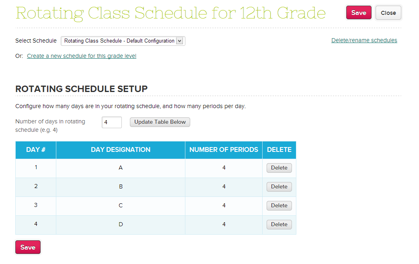The width and height of the screenshot is (419, 264).
Task: Delete Day 1 designated A
Action: [x=279, y=168]
